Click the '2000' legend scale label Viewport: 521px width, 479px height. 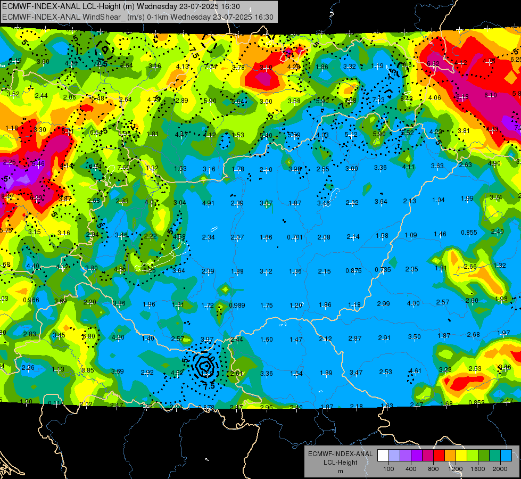[x=500, y=469]
